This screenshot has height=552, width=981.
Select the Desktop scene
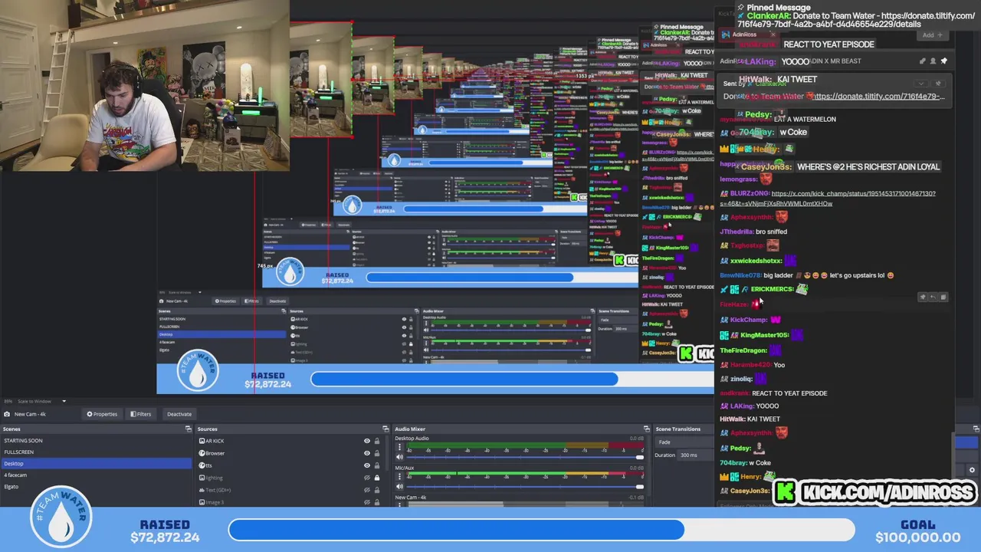coord(96,464)
